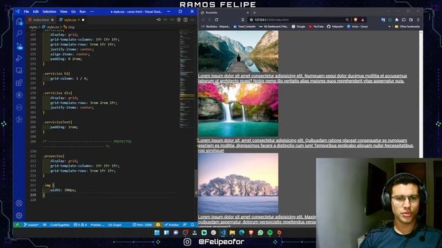Open the Search view in VS Code

(19, 34)
